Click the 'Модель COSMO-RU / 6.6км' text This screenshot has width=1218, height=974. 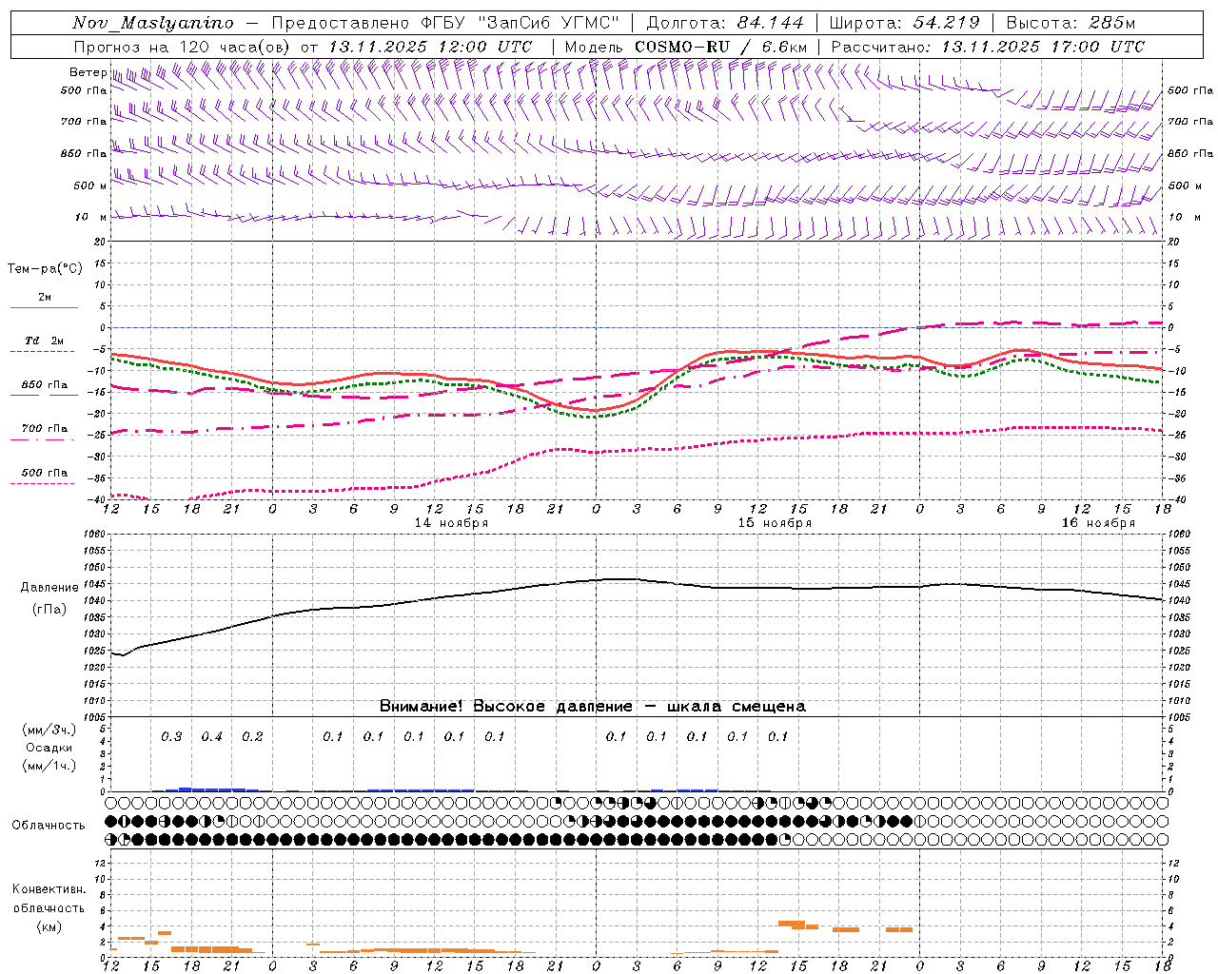point(686,47)
